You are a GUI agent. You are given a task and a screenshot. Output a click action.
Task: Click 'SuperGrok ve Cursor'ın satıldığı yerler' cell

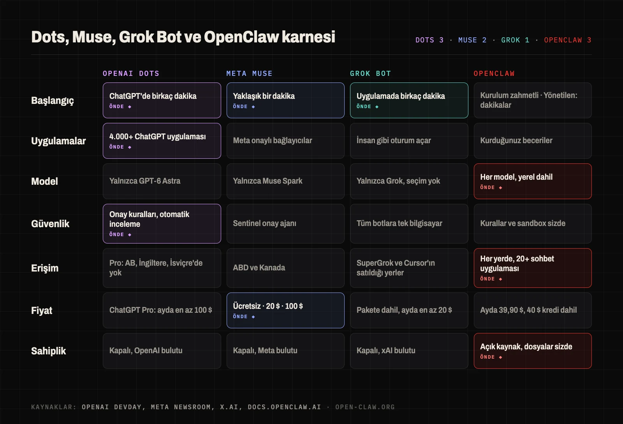pos(409,268)
